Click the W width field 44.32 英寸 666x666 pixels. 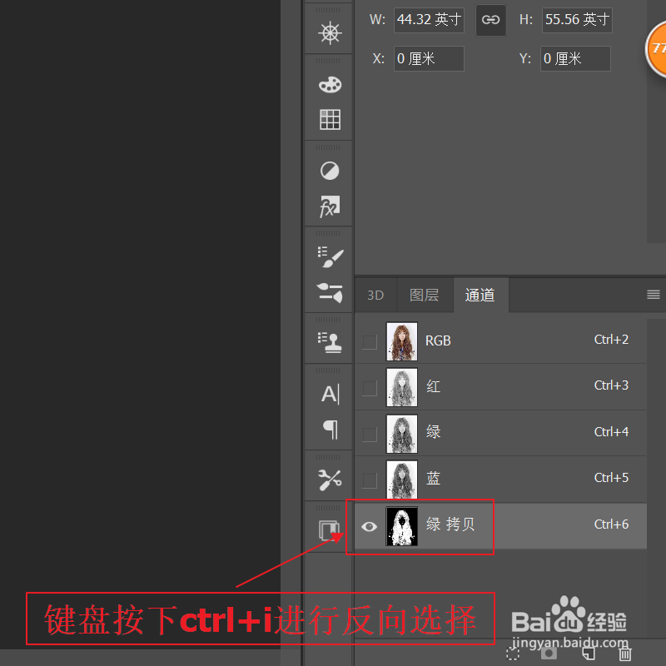[x=429, y=20]
